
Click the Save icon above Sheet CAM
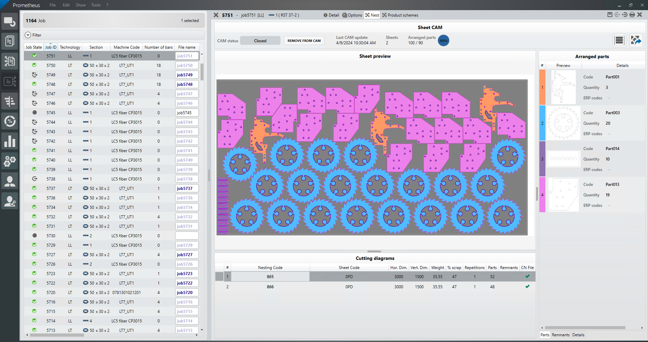pyautogui.click(x=610, y=15)
